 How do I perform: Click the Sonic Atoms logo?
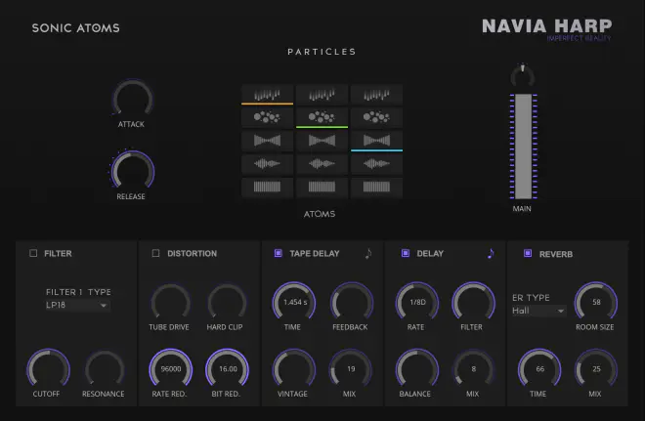75,28
